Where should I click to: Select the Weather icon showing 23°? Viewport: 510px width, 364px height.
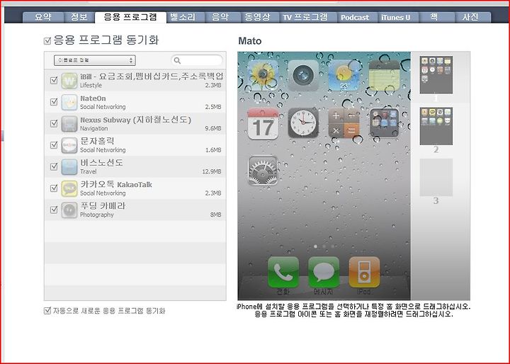point(344,75)
